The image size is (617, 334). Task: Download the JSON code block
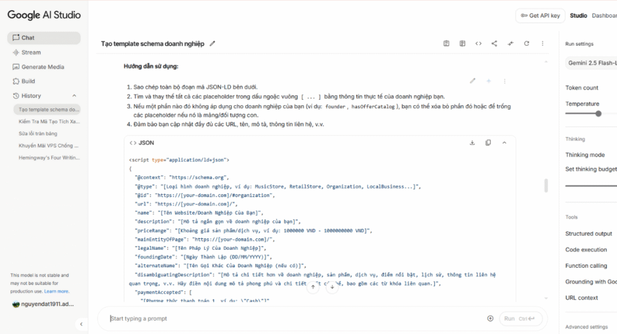point(472,143)
